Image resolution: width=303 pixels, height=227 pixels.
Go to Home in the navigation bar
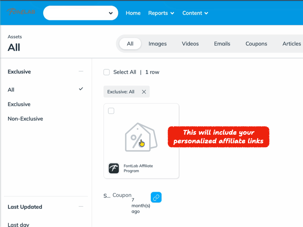(133, 13)
